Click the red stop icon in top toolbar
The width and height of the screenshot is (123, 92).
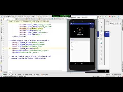tap(110, 17)
